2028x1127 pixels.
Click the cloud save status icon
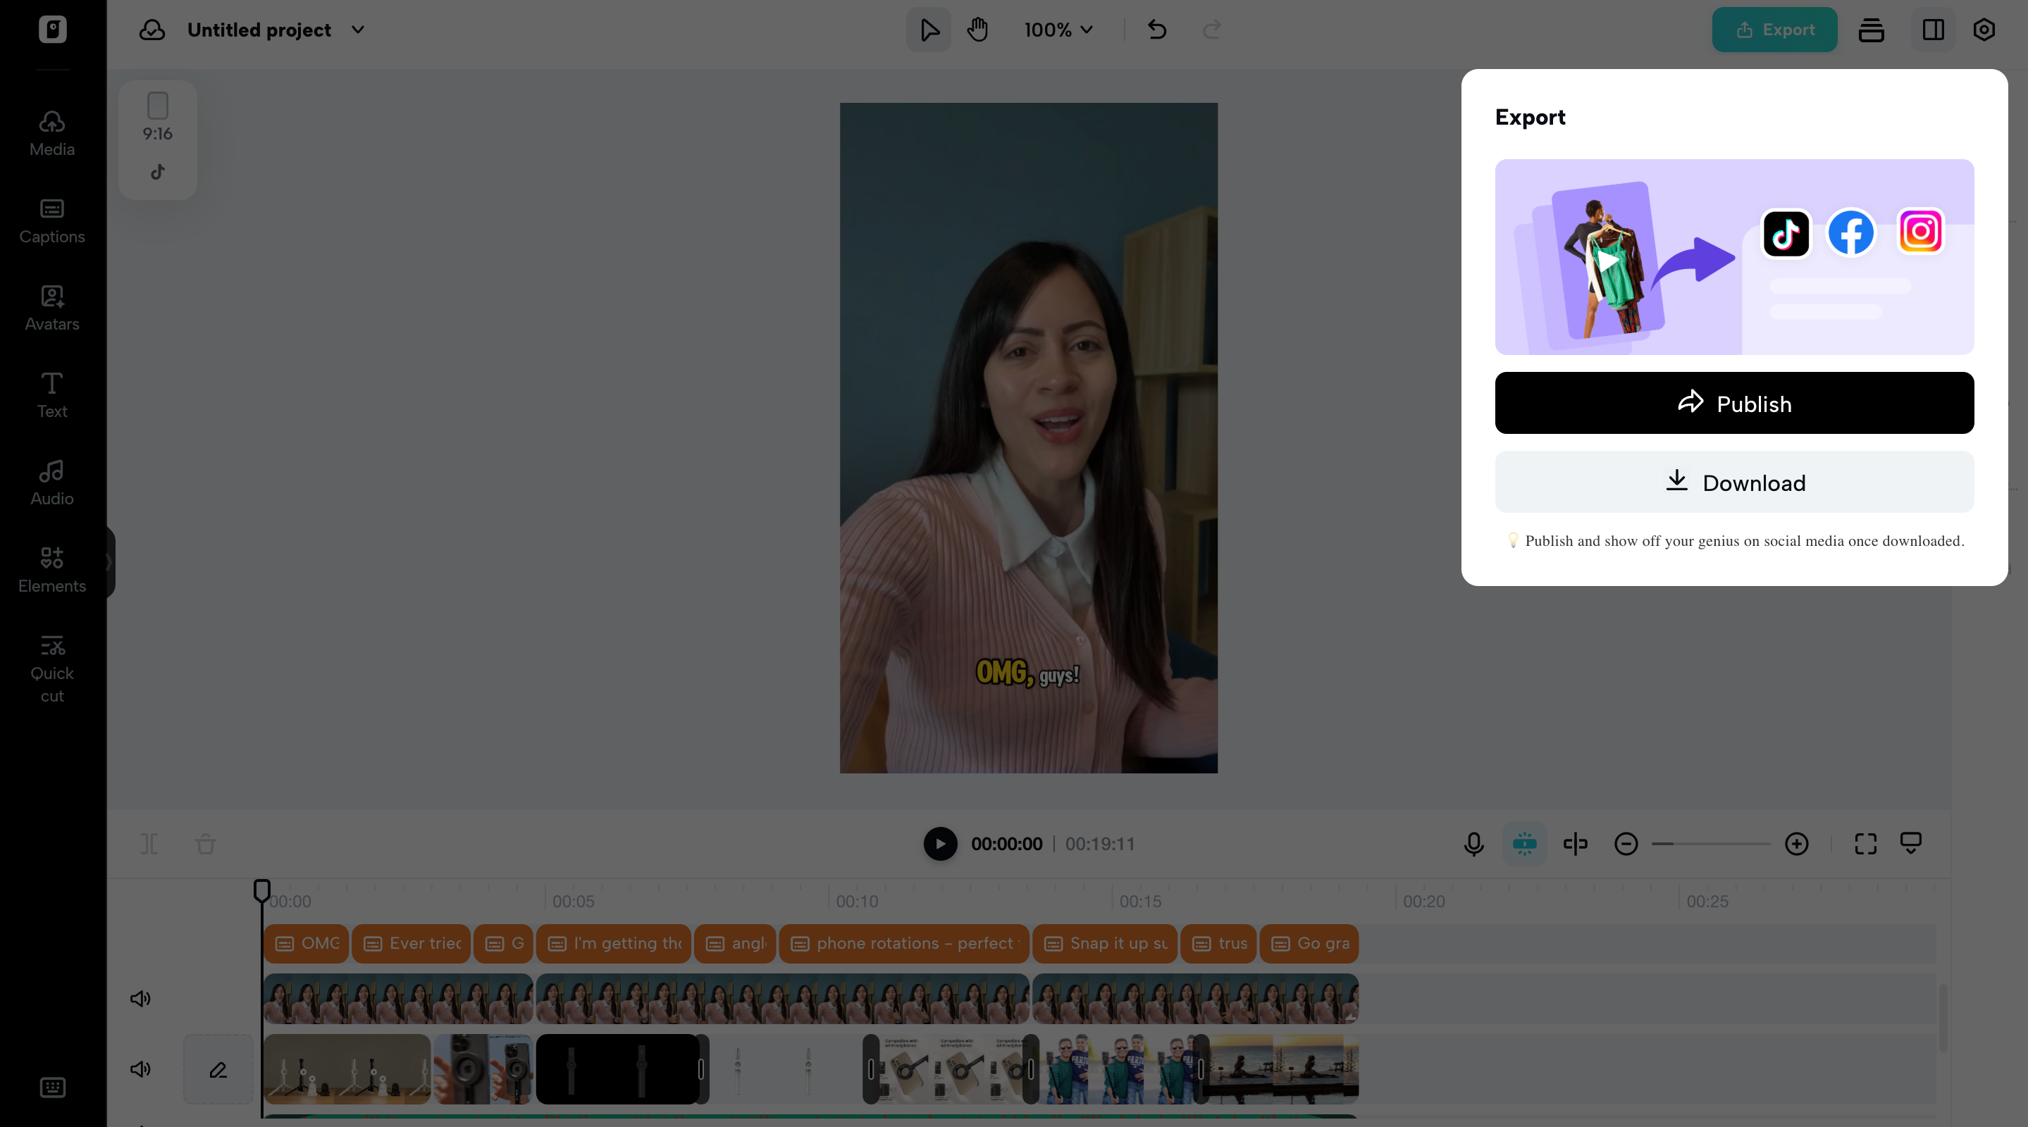pyautogui.click(x=152, y=30)
